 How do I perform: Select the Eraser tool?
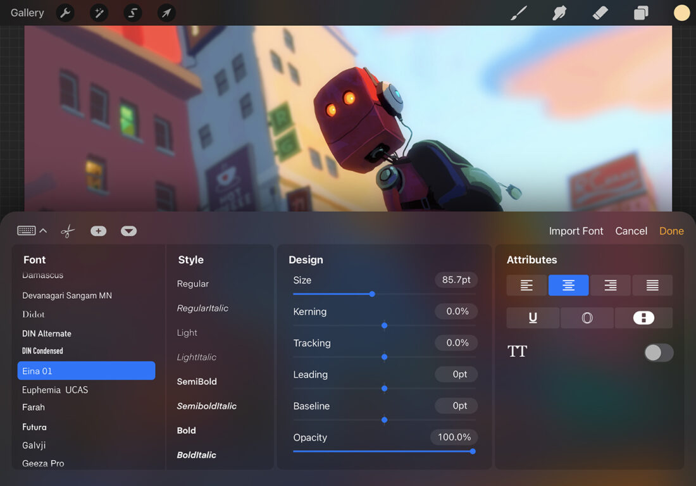coord(600,13)
